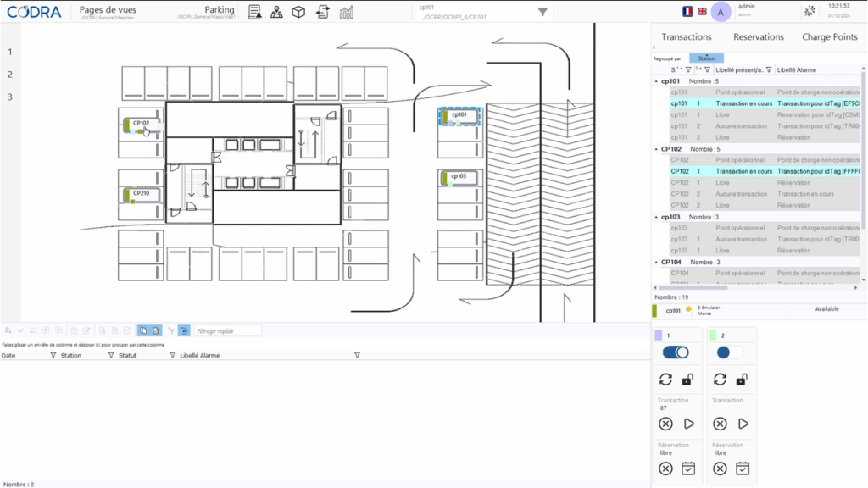Screen dimensions: 868x488
Task: Open the chart statistics icon in top toolbar
Action: coord(347,12)
